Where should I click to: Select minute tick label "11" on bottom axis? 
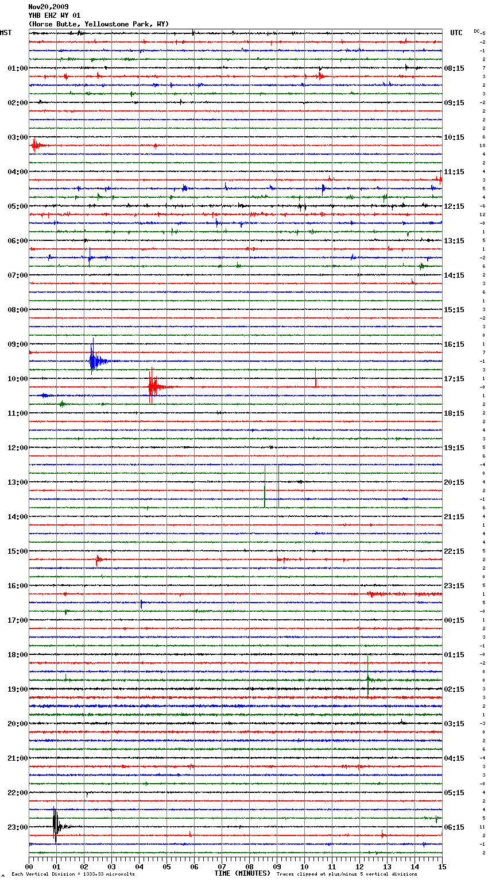pyautogui.click(x=332, y=866)
